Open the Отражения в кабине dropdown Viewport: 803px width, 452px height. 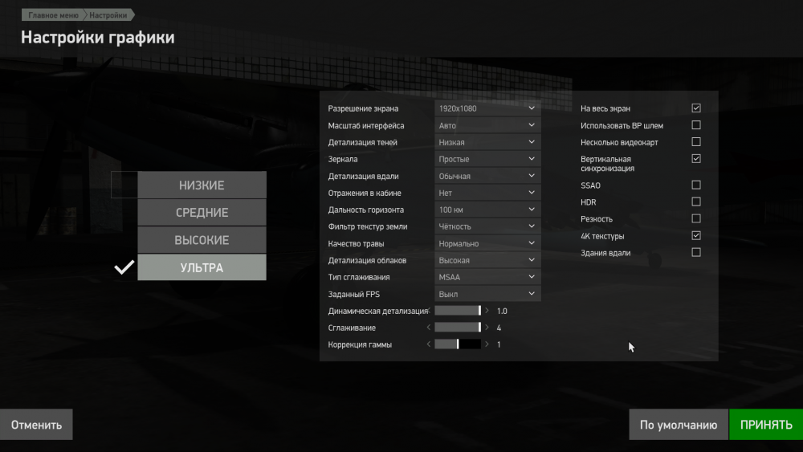tap(487, 193)
